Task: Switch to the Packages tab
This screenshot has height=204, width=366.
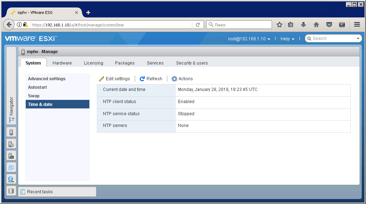Action: [x=125, y=63]
